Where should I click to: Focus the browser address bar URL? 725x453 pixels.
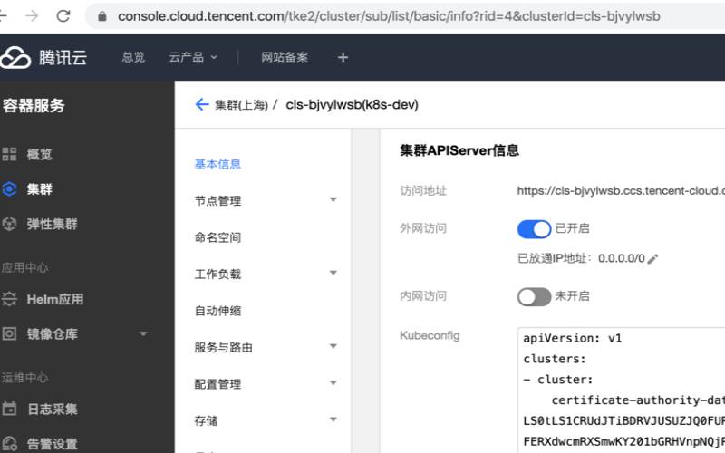(x=389, y=16)
